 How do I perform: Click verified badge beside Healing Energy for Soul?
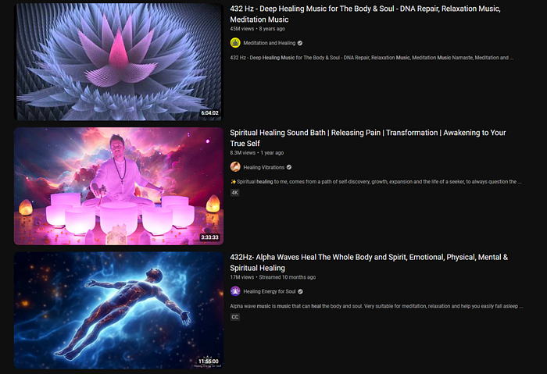300,291
